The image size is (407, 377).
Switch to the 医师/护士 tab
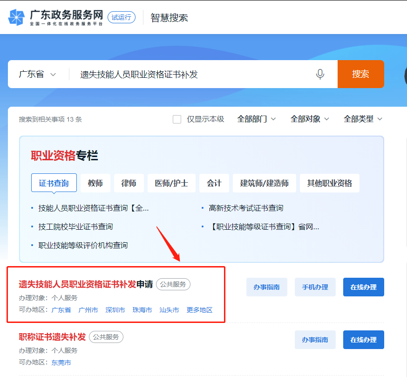171,183
